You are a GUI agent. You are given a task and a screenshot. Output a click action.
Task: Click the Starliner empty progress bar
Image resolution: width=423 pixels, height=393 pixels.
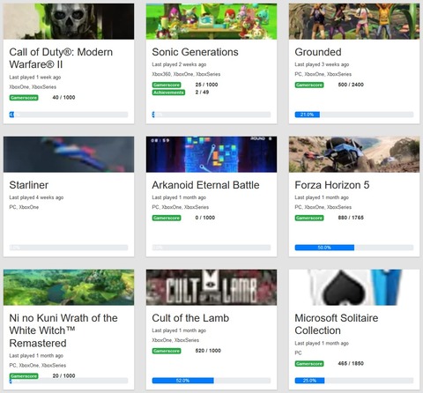[69, 248]
